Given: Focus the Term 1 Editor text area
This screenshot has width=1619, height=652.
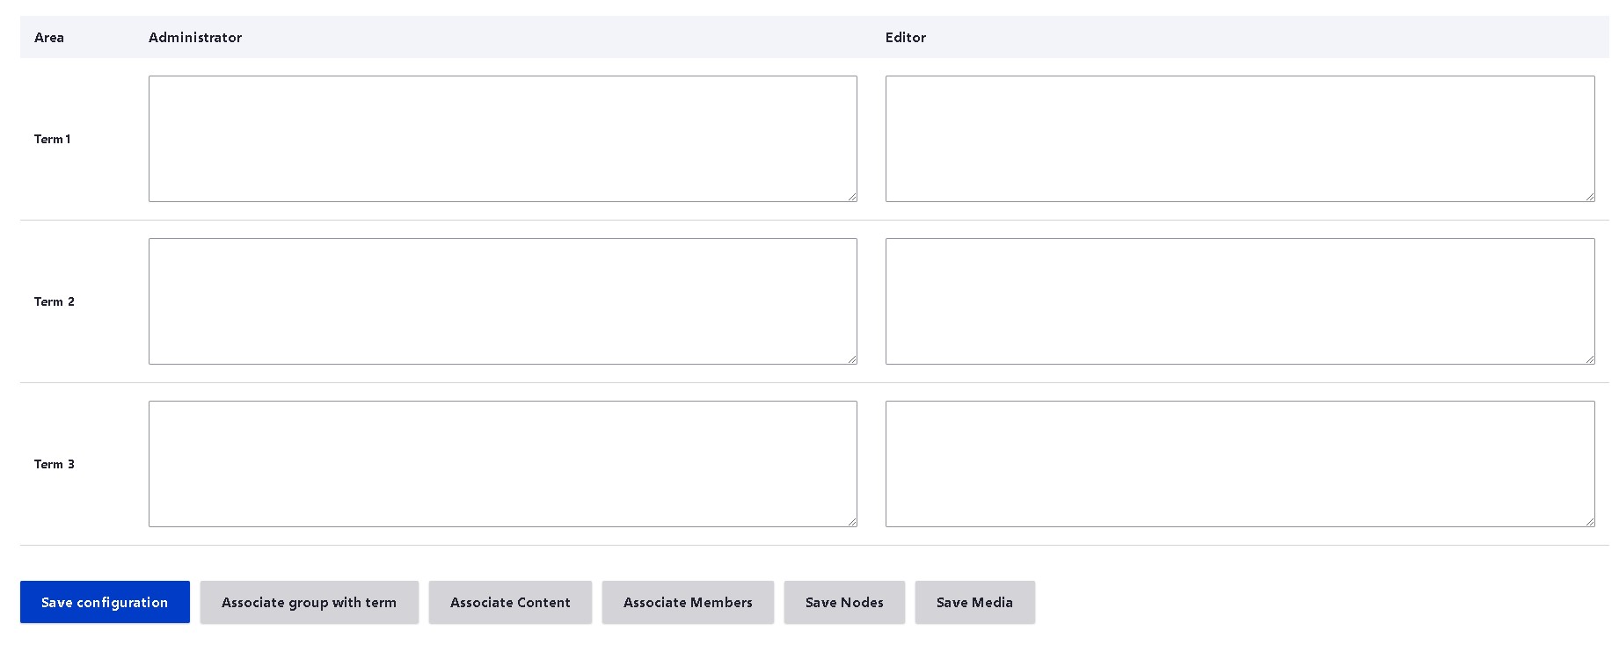Looking at the screenshot, I should coord(1239,139).
